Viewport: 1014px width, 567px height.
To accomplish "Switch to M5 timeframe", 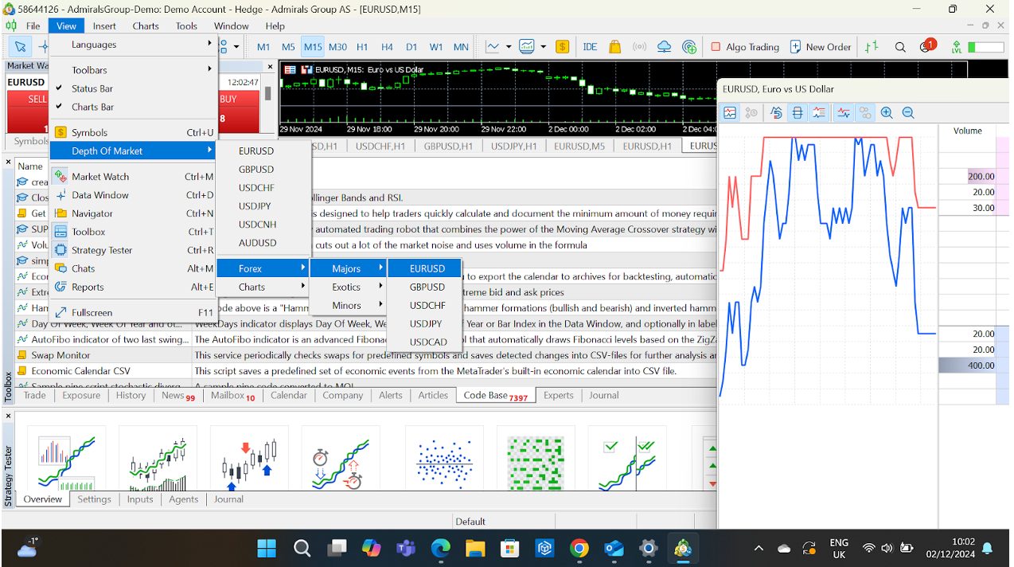I will (288, 47).
